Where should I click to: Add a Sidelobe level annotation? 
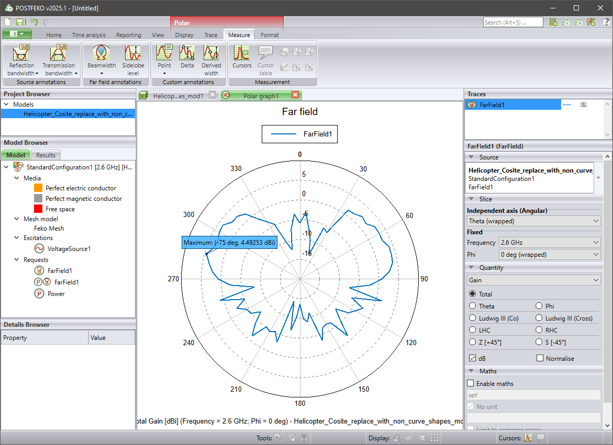(133, 61)
